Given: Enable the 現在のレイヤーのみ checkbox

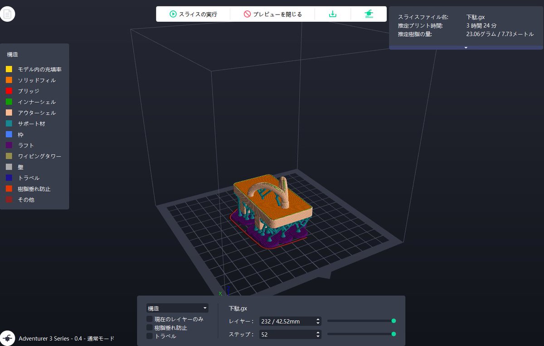Looking at the screenshot, I should (150, 318).
